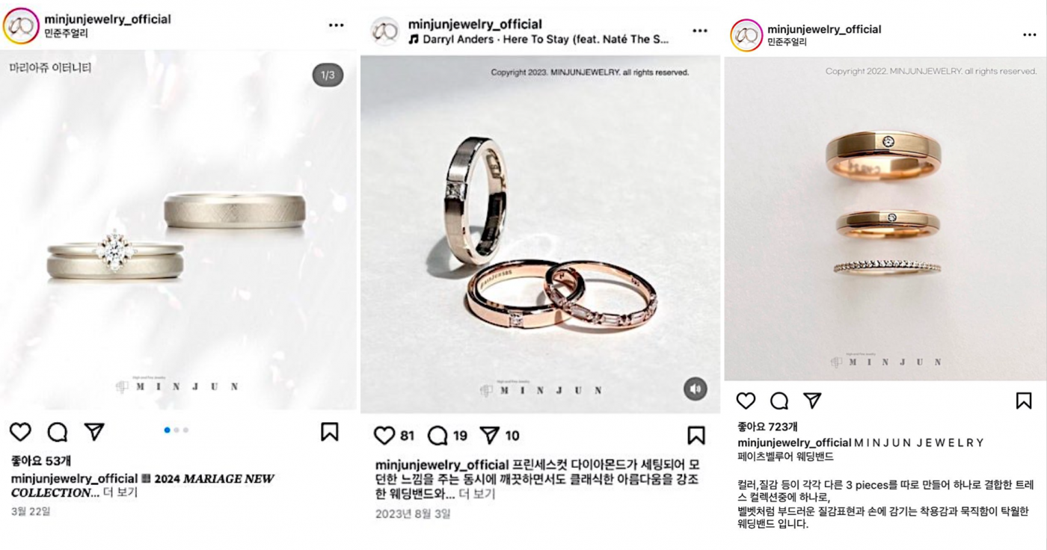The height and width of the screenshot is (550, 1047).
Task: Like the post with 723 likes
Action: (746, 401)
